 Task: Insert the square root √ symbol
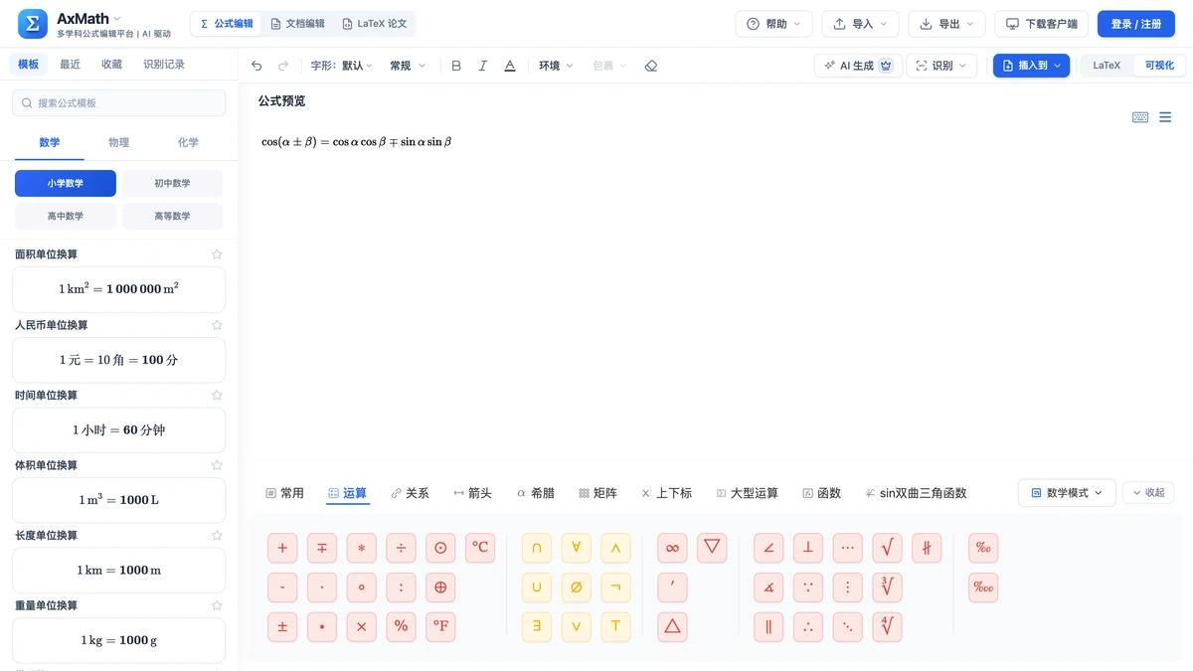point(887,548)
